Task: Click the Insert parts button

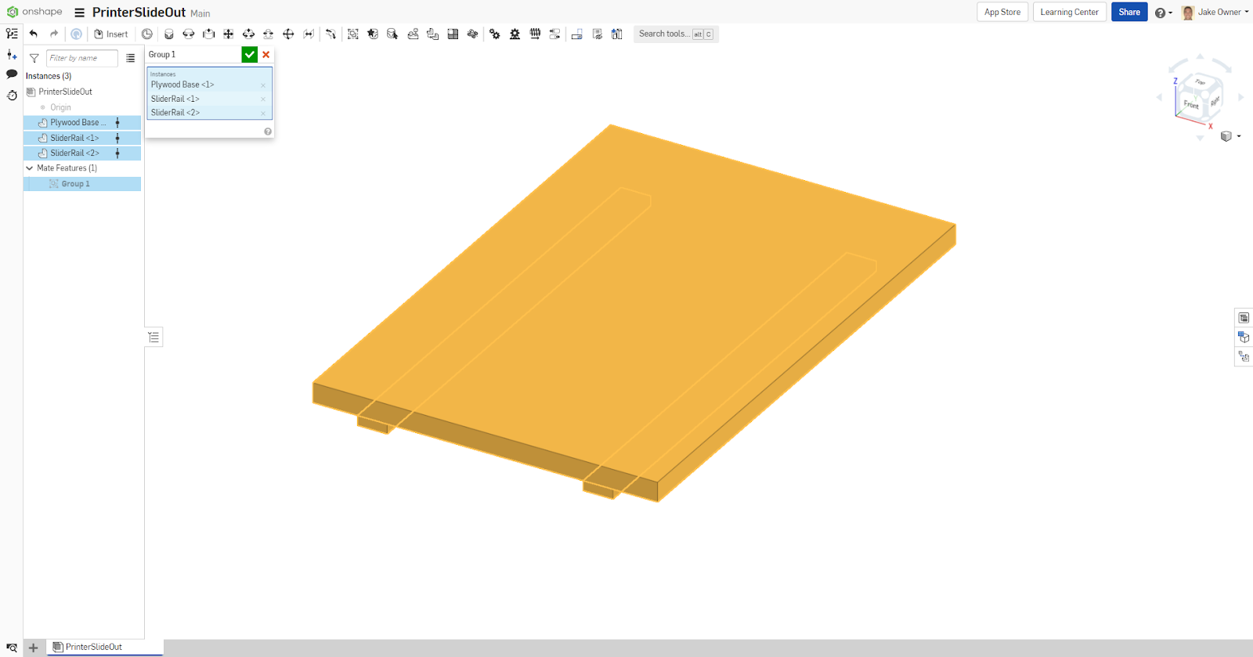Action: pyautogui.click(x=111, y=34)
